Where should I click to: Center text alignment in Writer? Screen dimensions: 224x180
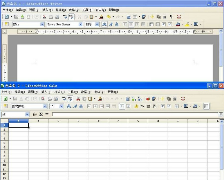[x=131, y=24]
